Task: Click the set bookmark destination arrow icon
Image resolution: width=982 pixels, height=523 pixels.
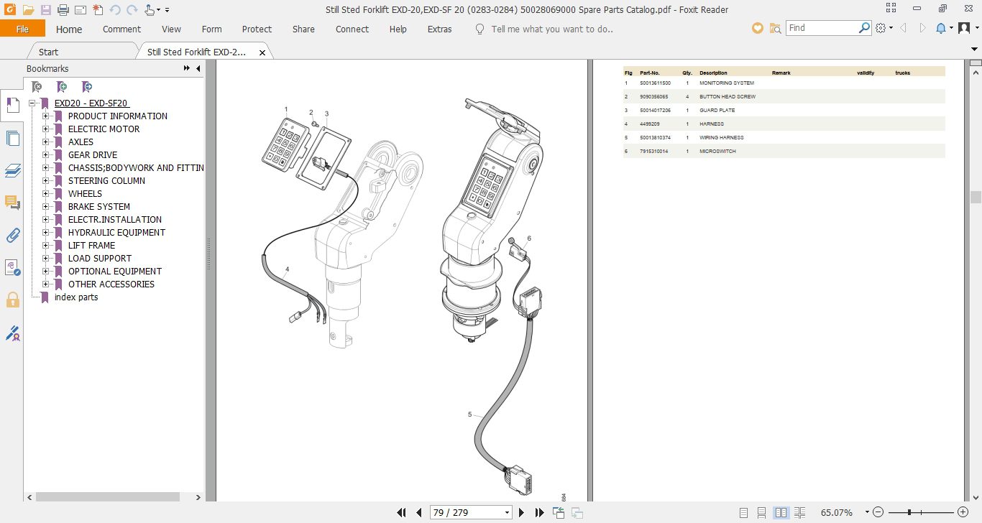Action: pyautogui.click(x=87, y=87)
